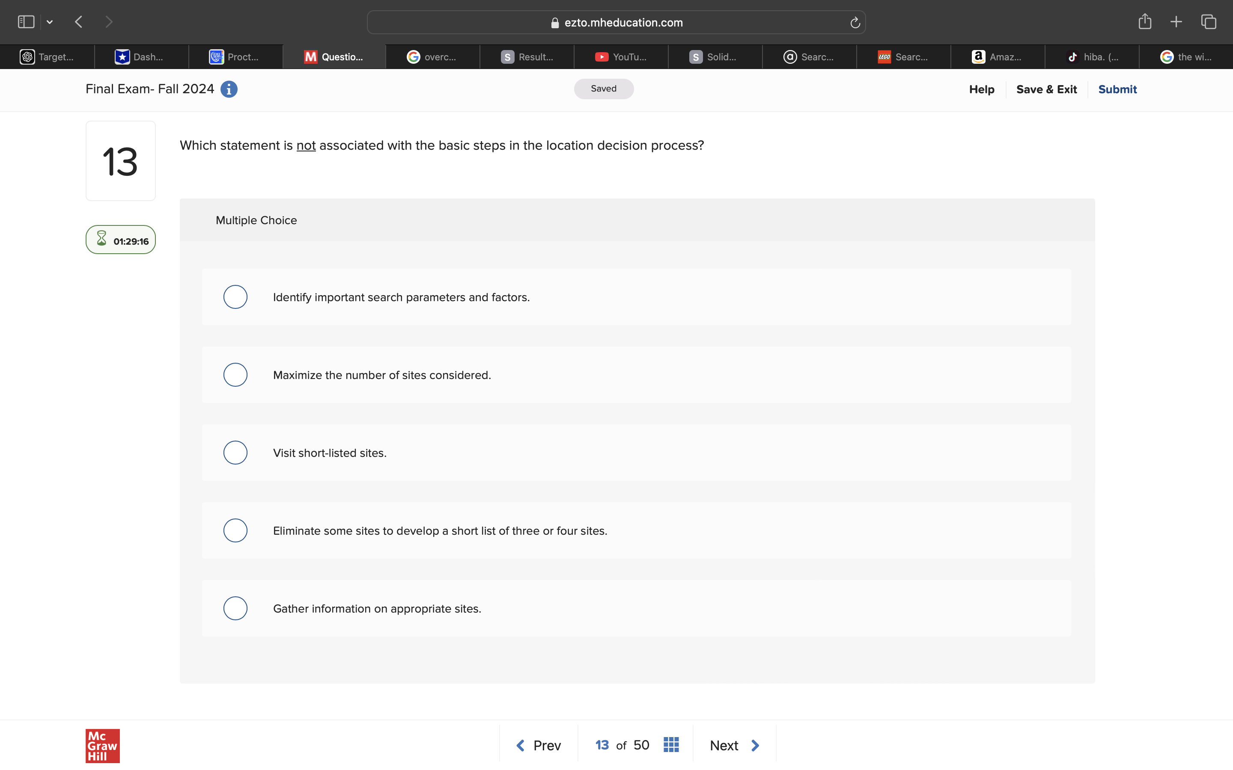Image resolution: width=1233 pixels, height=770 pixels.
Task: Click the McGraw Hill logo
Action: (102, 746)
